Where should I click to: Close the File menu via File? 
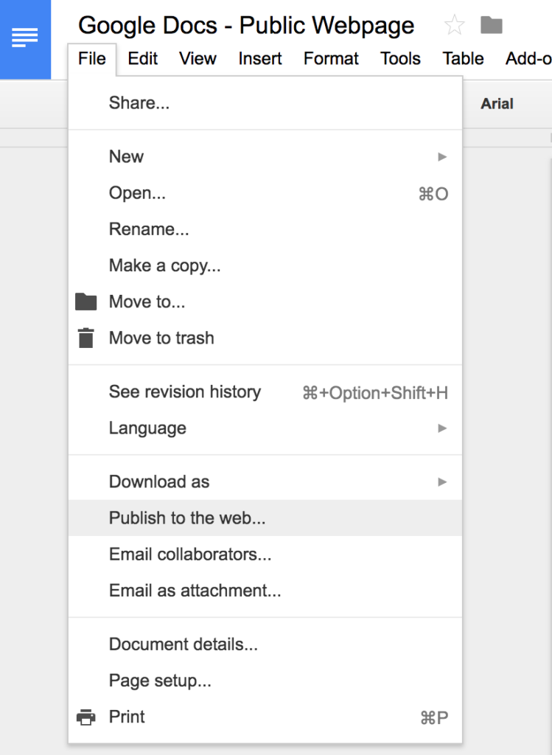pyautogui.click(x=92, y=59)
